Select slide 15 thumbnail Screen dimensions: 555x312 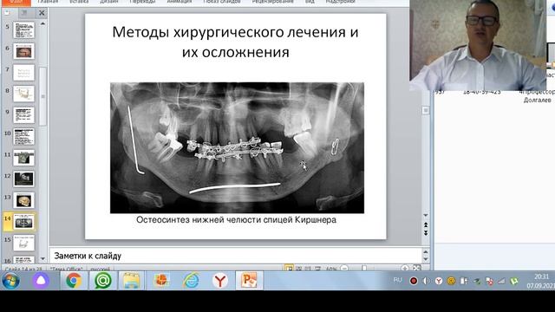pos(23,243)
